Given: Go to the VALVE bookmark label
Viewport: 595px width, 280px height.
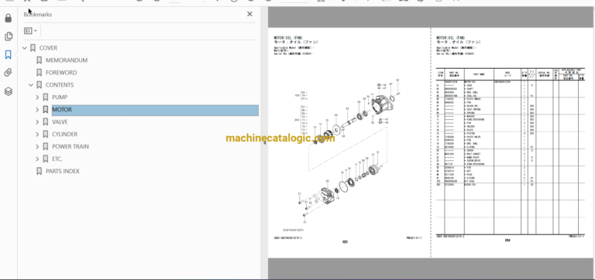Looking at the screenshot, I should tap(60, 122).
